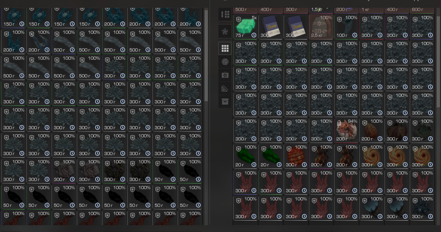Pick the blue Senate pack beside green crystals
Screen dimensions: 441x232
pyautogui.click(x=271, y=27)
